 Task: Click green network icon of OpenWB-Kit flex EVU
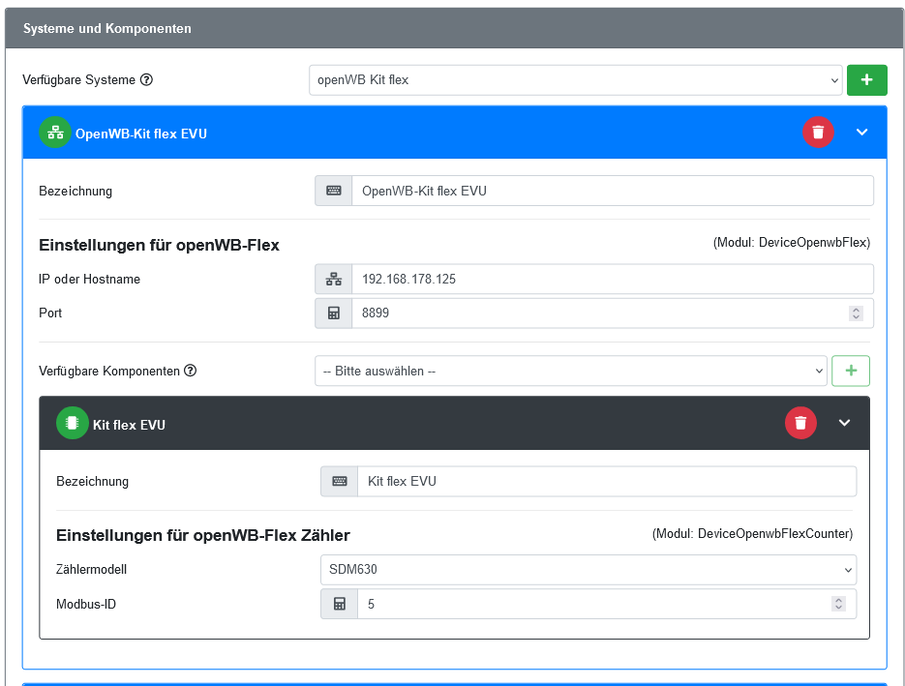55,133
